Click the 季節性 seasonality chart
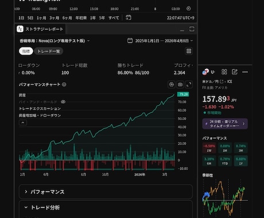The image size is (264, 218). click(225, 198)
